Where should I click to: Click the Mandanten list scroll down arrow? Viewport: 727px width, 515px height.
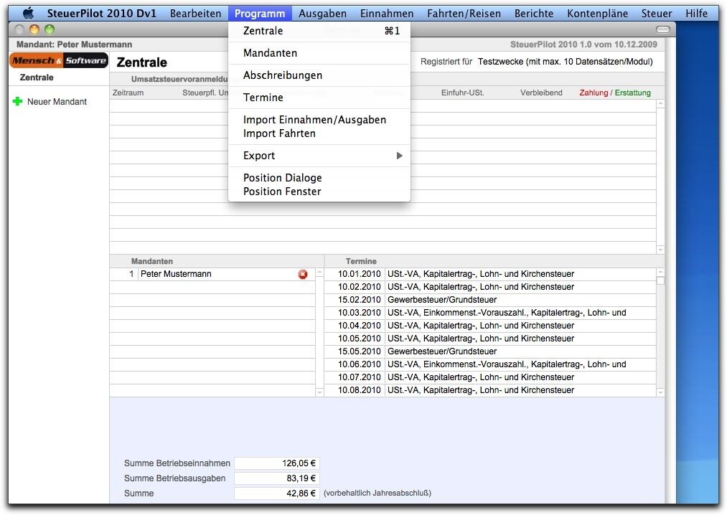319,392
